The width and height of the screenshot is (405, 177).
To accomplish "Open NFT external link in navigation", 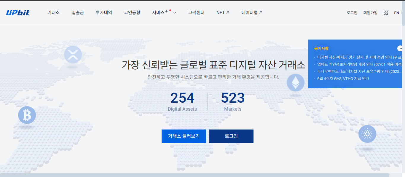I will [223, 13].
